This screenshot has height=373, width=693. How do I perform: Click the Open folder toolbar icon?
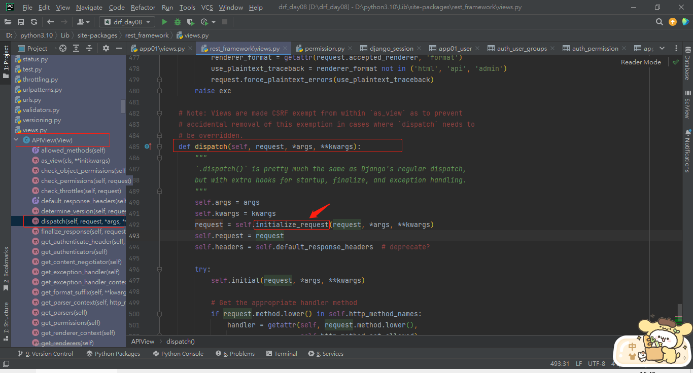coord(8,22)
